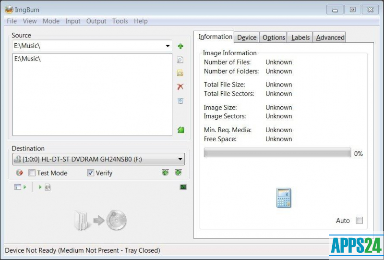Enable the Test Mode checkbox
This screenshot has height=260, width=384.
click(x=32, y=173)
